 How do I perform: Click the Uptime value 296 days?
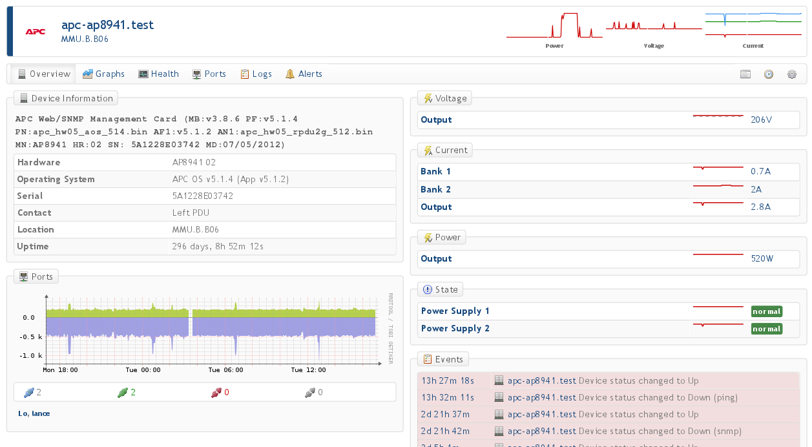tap(218, 246)
